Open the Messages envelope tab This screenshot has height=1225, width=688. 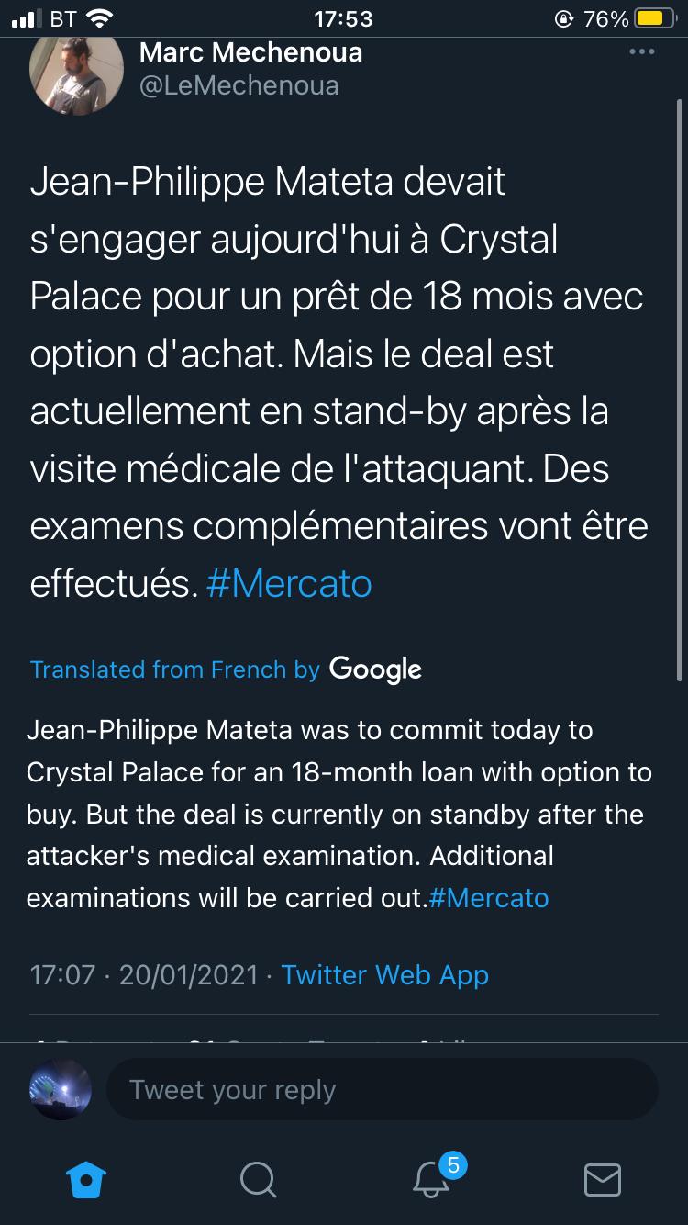click(x=602, y=1179)
